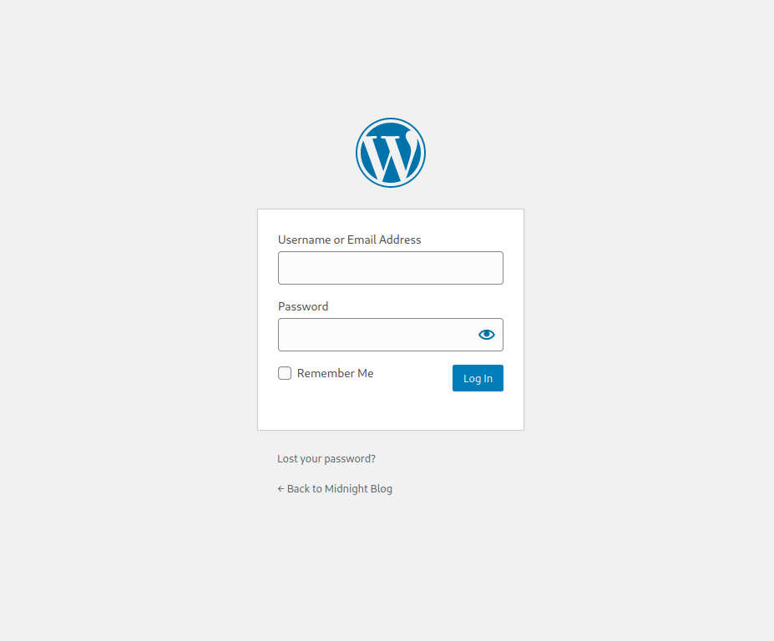Image resolution: width=774 pixels, height=641 pixels.
Task: Click the Log In button
Action: pyautogui.click(x=478, y=378)
